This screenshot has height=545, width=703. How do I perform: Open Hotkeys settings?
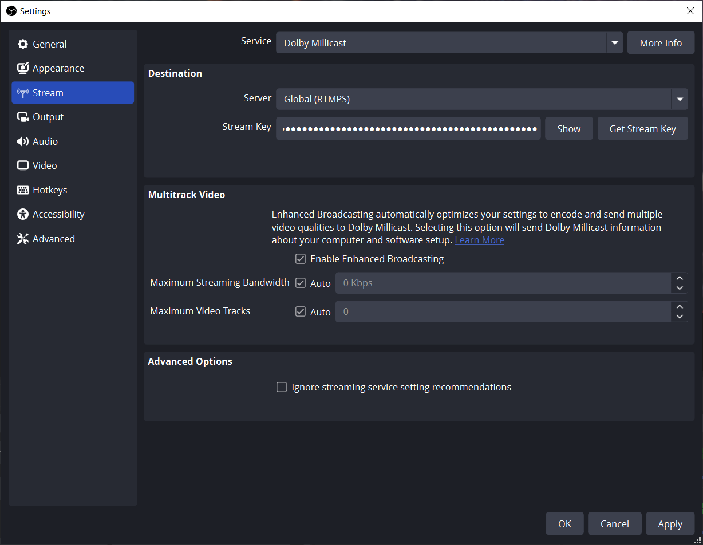coord(73,190)
